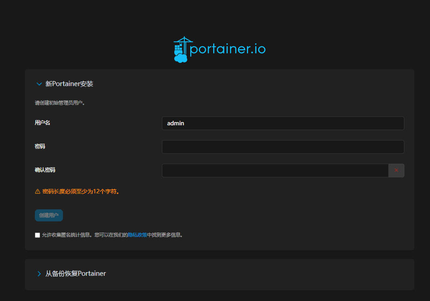
Task: Focus the 用户名 field containing admin
Action: [283, 123]
